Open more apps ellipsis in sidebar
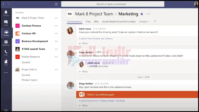199x112 pixels. pos(6,73)
